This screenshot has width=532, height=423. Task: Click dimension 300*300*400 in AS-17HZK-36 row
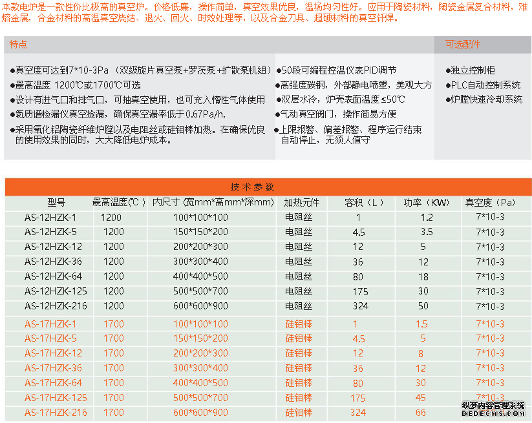tap(200, 368)
